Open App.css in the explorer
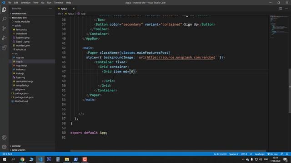 pos(20,58)
